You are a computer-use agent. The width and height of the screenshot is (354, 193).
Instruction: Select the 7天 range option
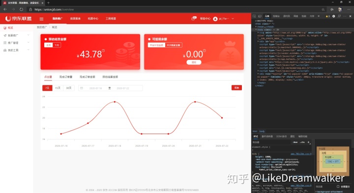tap(47, 88)
